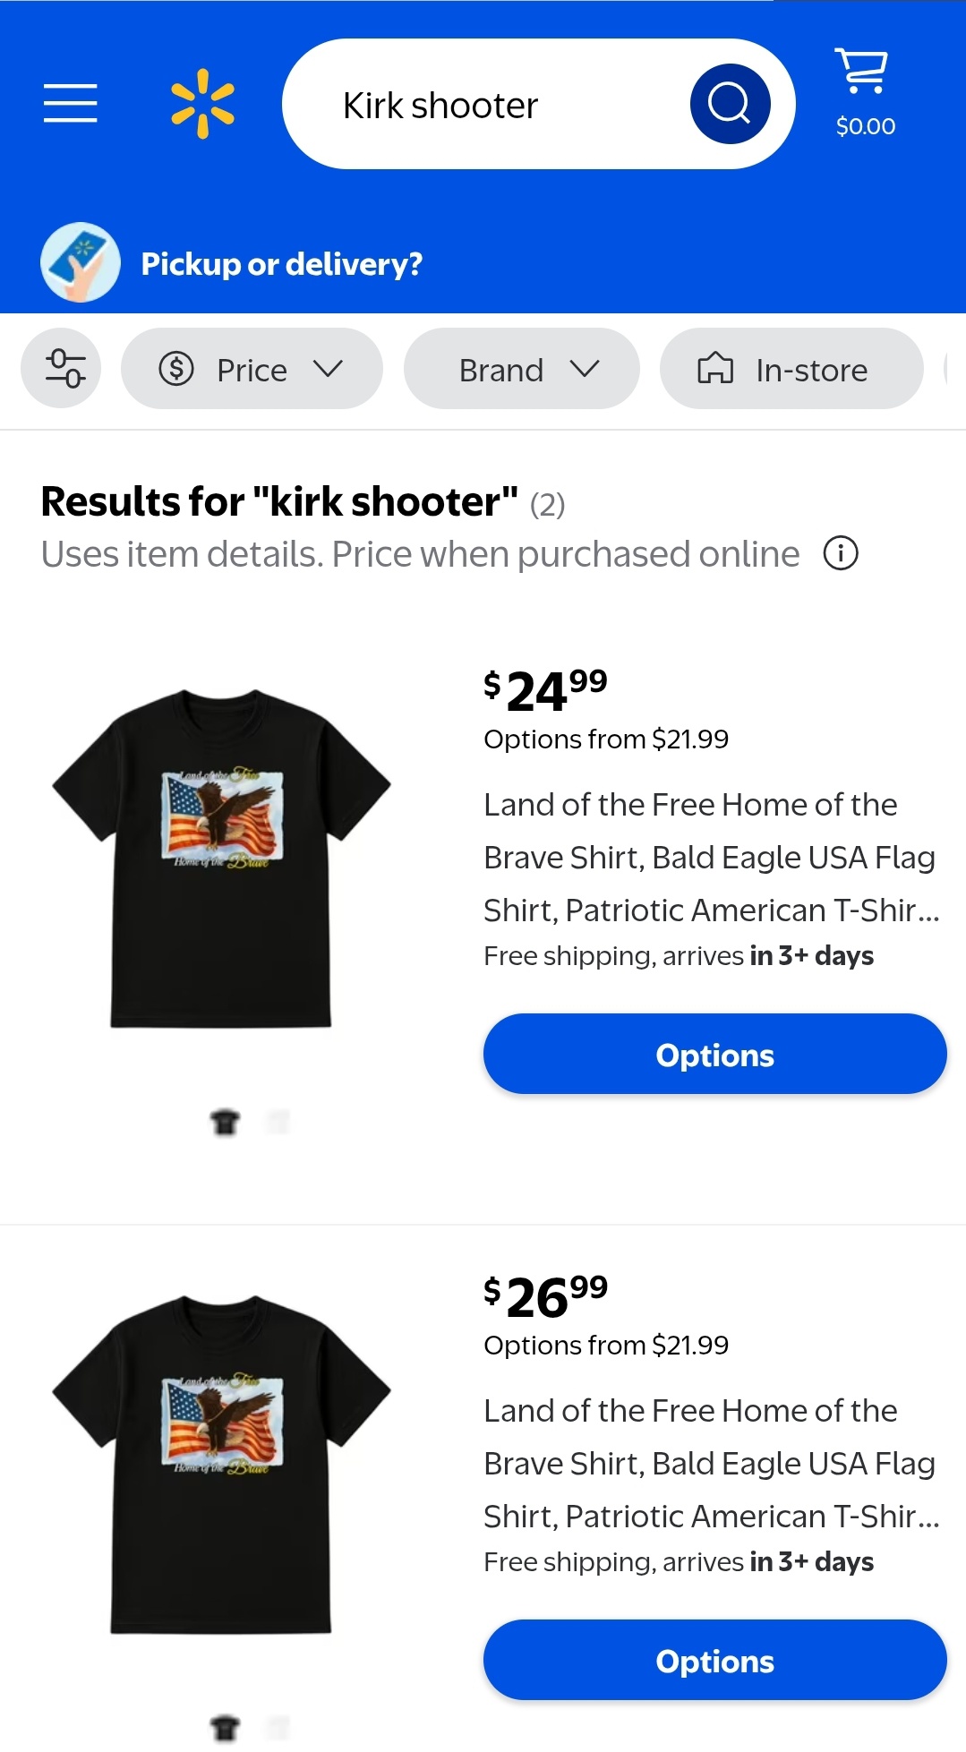
Task: Toggle the In-store filter chip
Action: pyautogui.click(x=791, y=369)
